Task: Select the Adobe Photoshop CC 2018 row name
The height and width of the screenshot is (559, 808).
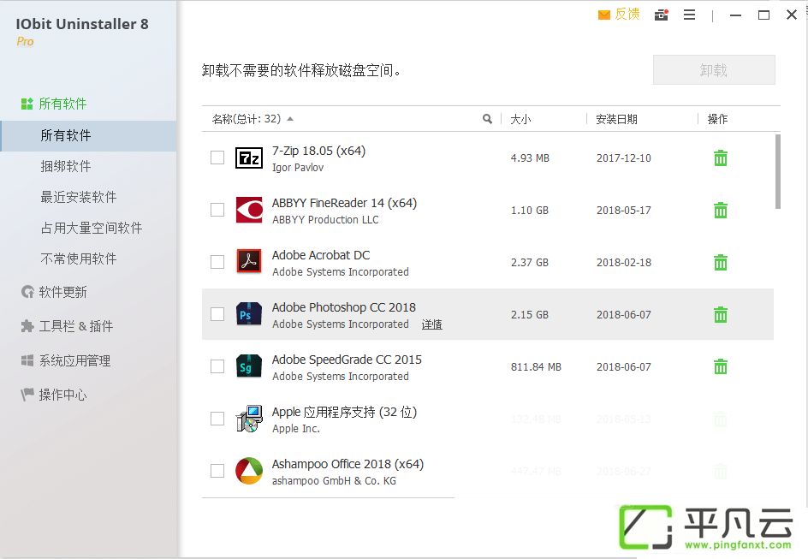Action: pos(344,307)
